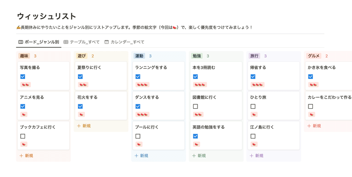Viewport: 352px width, 177px height.
Task: Click watermelon priority tag on ひとり旅
Action: (254, 114)
